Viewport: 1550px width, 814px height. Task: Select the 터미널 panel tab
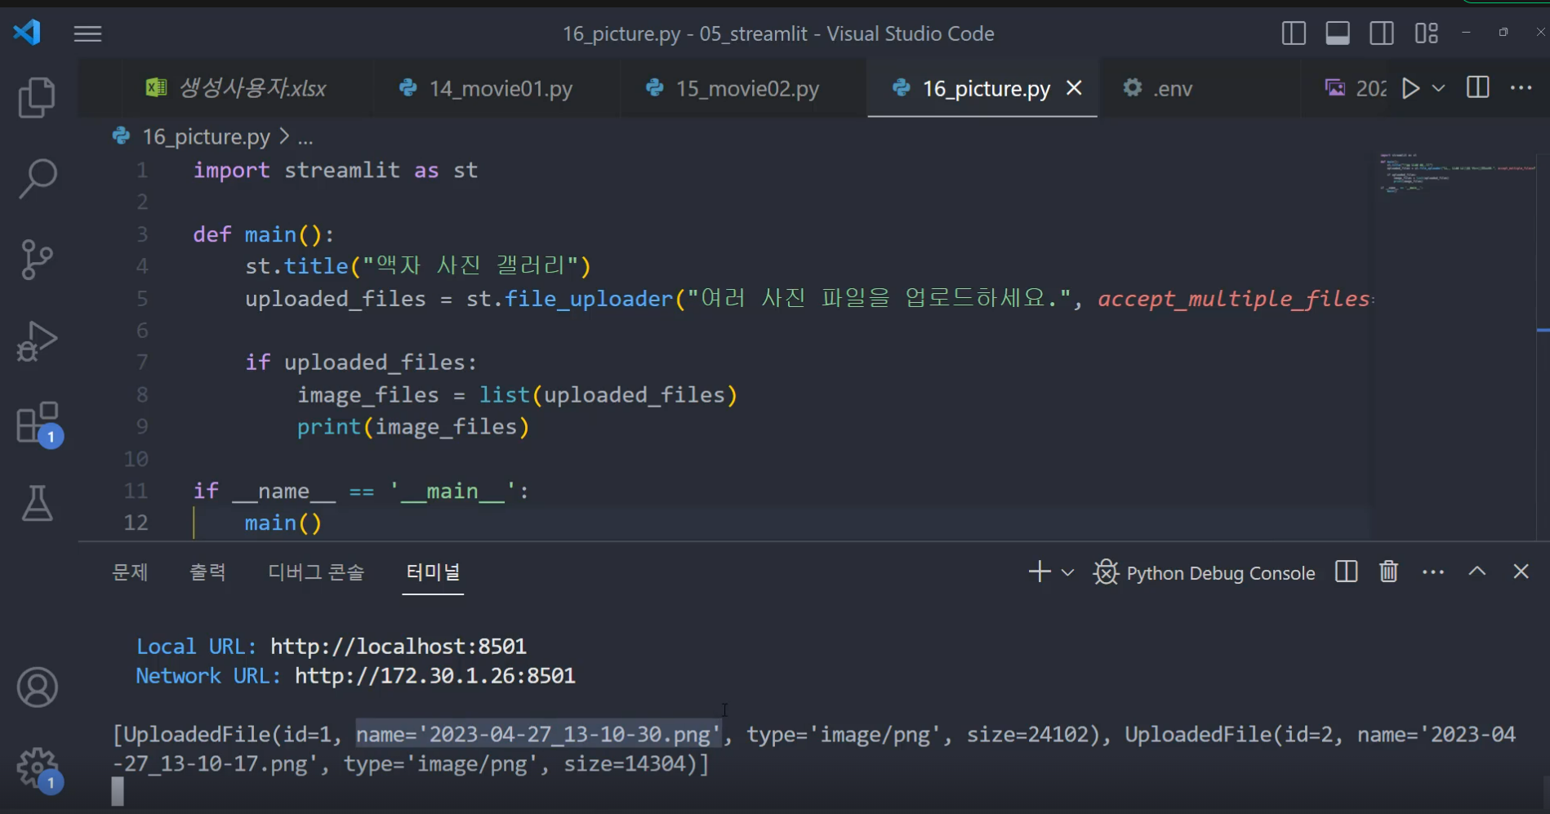(433, 572)
